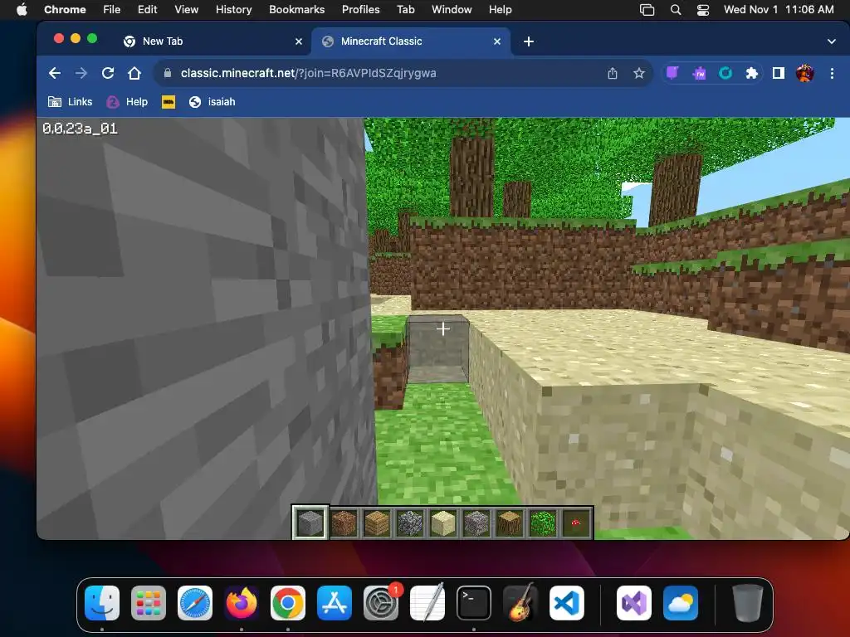The width and height of the screenshot is (850, 637).
Task: Expand the tab search chevron
Action: [832, 41]
